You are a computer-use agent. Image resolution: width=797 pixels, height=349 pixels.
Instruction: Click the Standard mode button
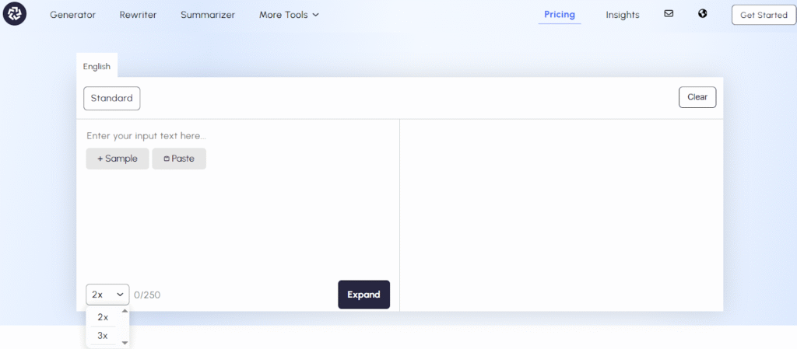click(x=111, y=98)
